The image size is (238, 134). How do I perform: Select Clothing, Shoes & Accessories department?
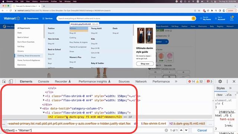(x=29, y=56)
